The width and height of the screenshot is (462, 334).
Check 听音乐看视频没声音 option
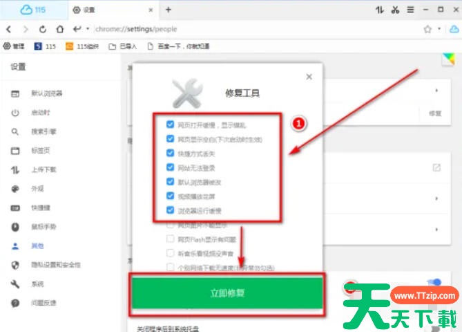(x=171, y=253)
